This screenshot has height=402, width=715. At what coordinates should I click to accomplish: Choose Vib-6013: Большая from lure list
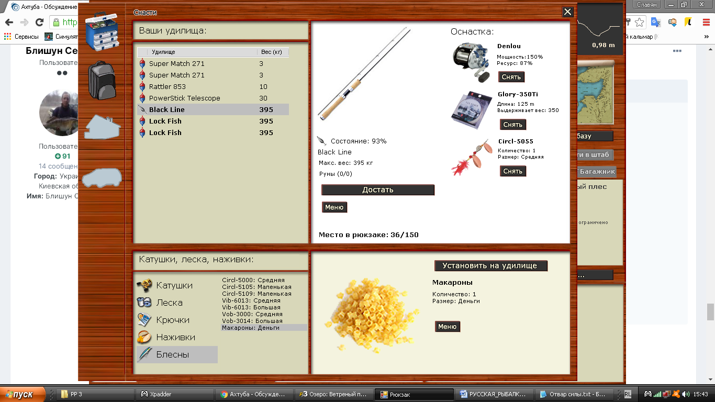[x=251, y=307]
